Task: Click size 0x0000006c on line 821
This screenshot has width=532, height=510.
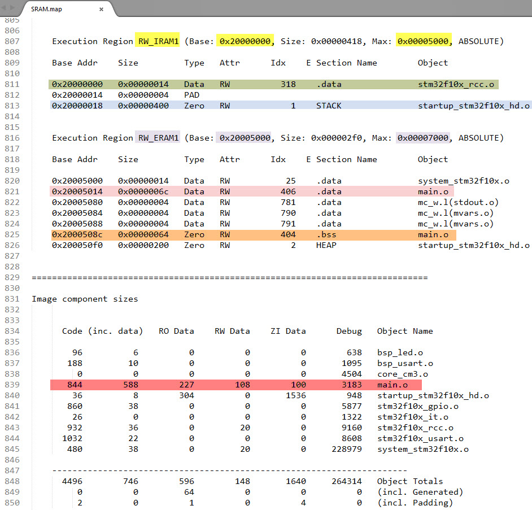Action: point(143,191)
